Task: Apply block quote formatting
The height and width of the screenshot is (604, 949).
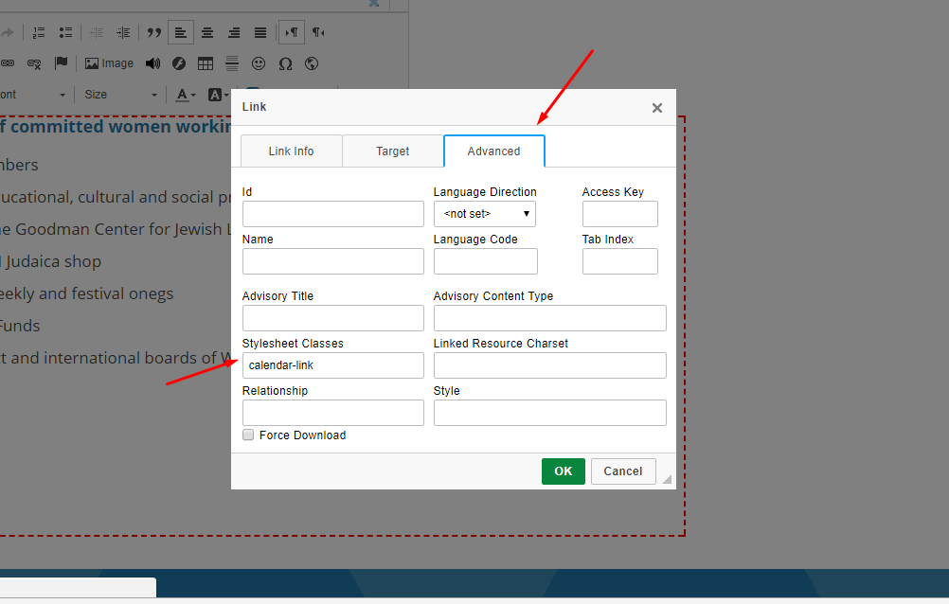Action: click(153, 32)
